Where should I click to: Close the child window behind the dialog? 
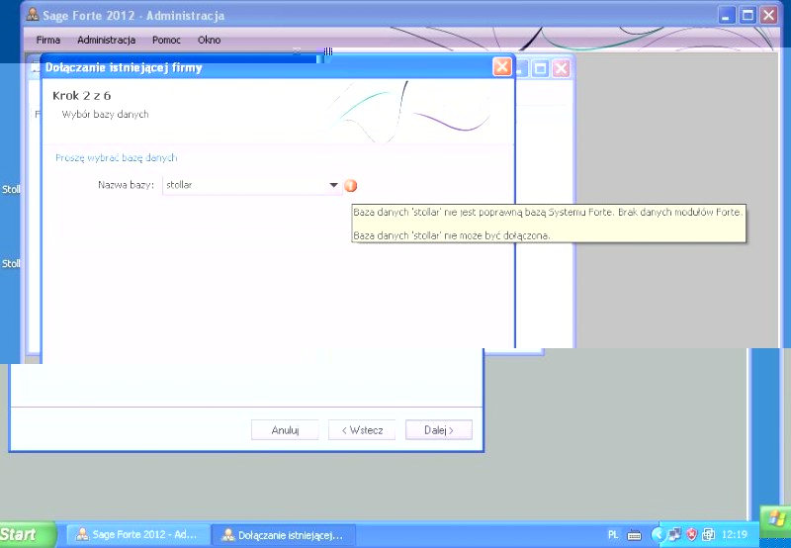(x=561, y=68)
